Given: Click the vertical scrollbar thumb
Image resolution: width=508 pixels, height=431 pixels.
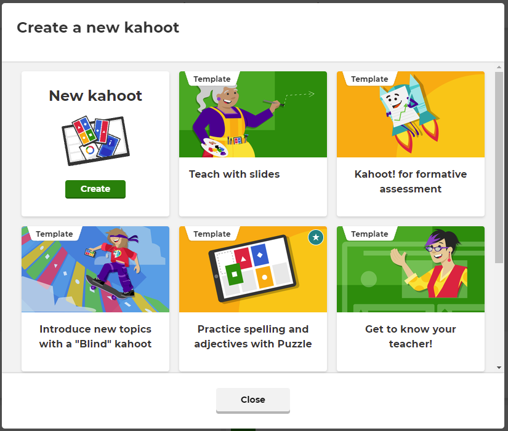Looking at the screenshot, I should (499, 168).
